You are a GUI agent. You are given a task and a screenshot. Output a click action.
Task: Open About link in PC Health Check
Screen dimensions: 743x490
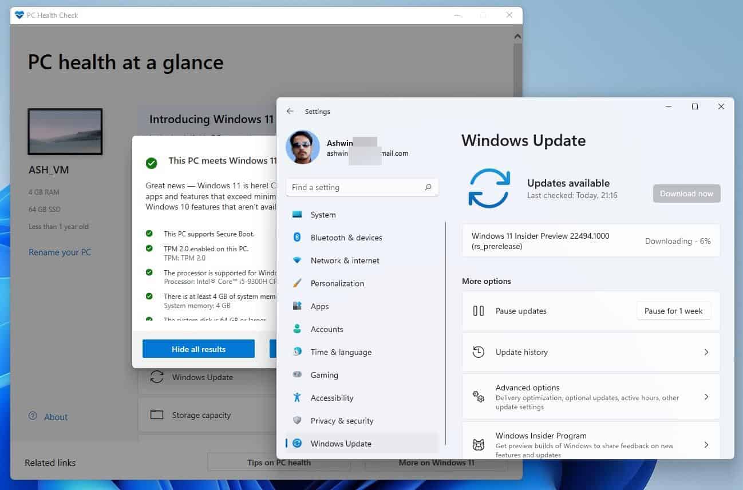56,417
